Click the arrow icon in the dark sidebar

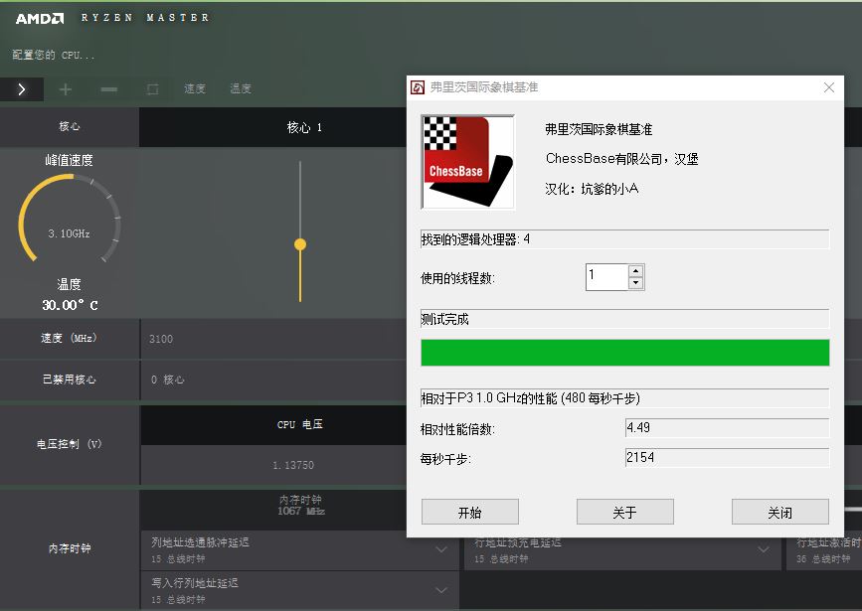tap(20, 88)
